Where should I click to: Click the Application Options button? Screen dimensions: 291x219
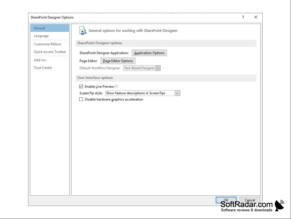(x=149, y=53)
